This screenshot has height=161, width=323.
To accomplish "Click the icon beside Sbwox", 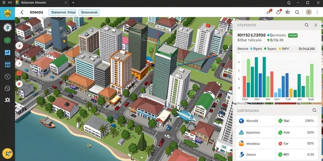I will pos(241,154).
